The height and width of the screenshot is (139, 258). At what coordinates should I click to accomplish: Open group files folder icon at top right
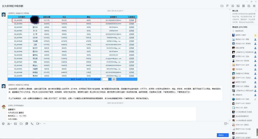pos(222,6)
